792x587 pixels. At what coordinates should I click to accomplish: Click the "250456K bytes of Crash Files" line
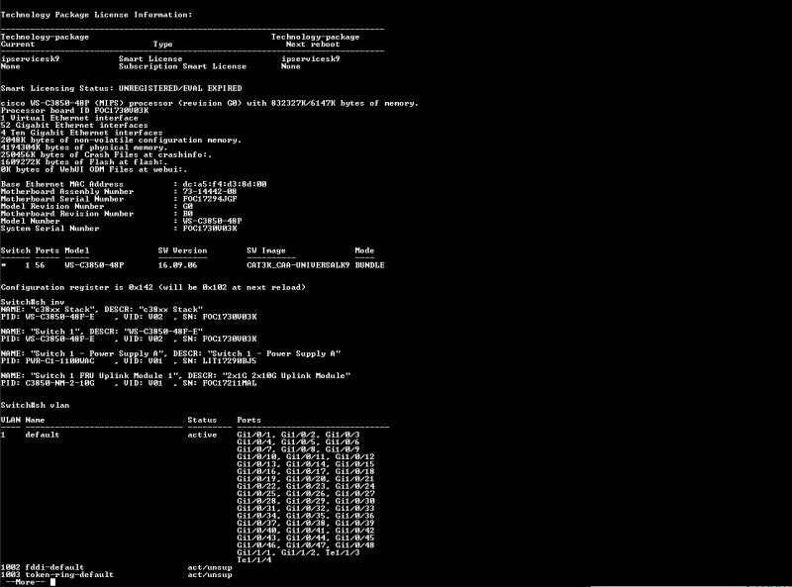click(107, 155)
